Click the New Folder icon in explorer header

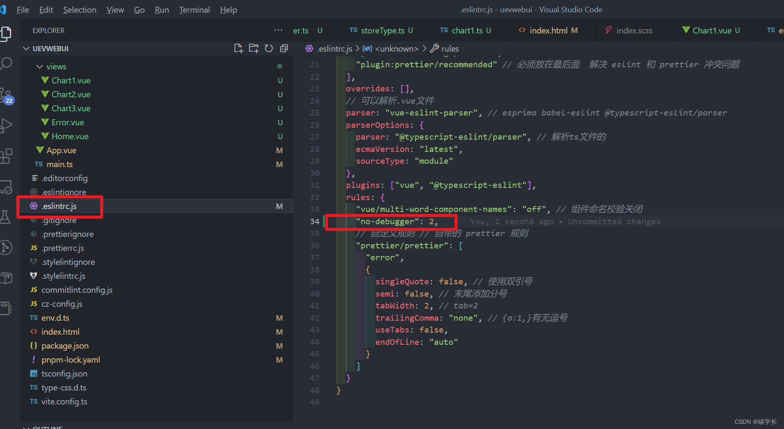(x=254, y=49)
